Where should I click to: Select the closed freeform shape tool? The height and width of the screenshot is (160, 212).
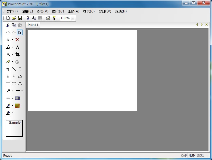click(x=20, y=76)
